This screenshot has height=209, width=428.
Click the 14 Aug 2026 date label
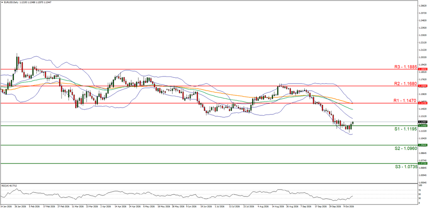(278, 207)
